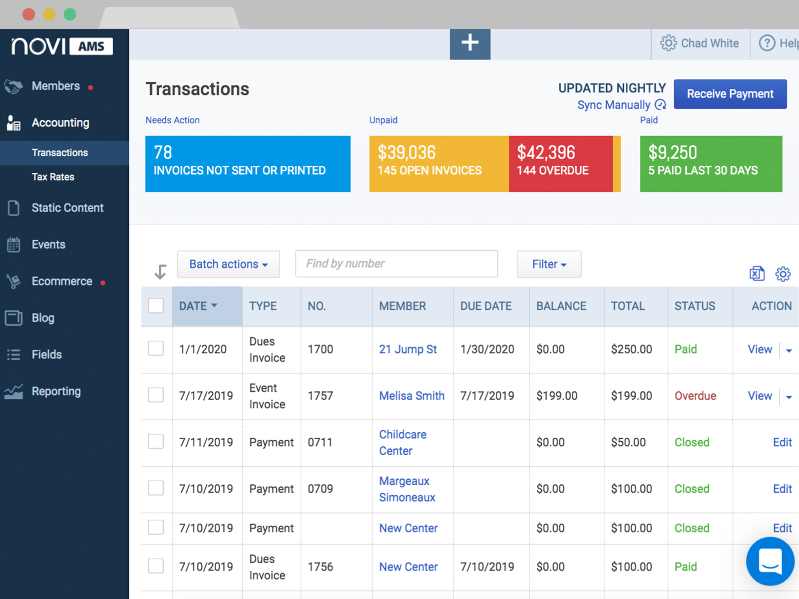This screenshot has height=599, width=799.
Task: Toggle the select-all header checkbox
Action: point(156,305)
